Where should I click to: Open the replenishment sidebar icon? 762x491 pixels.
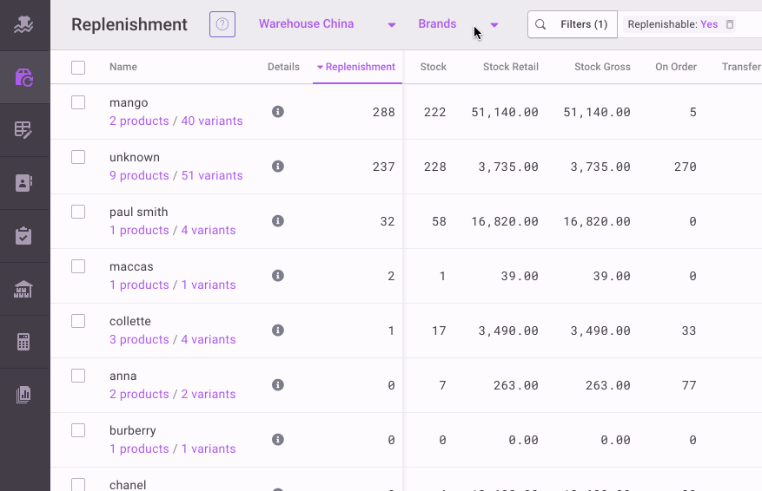point(24,77)
